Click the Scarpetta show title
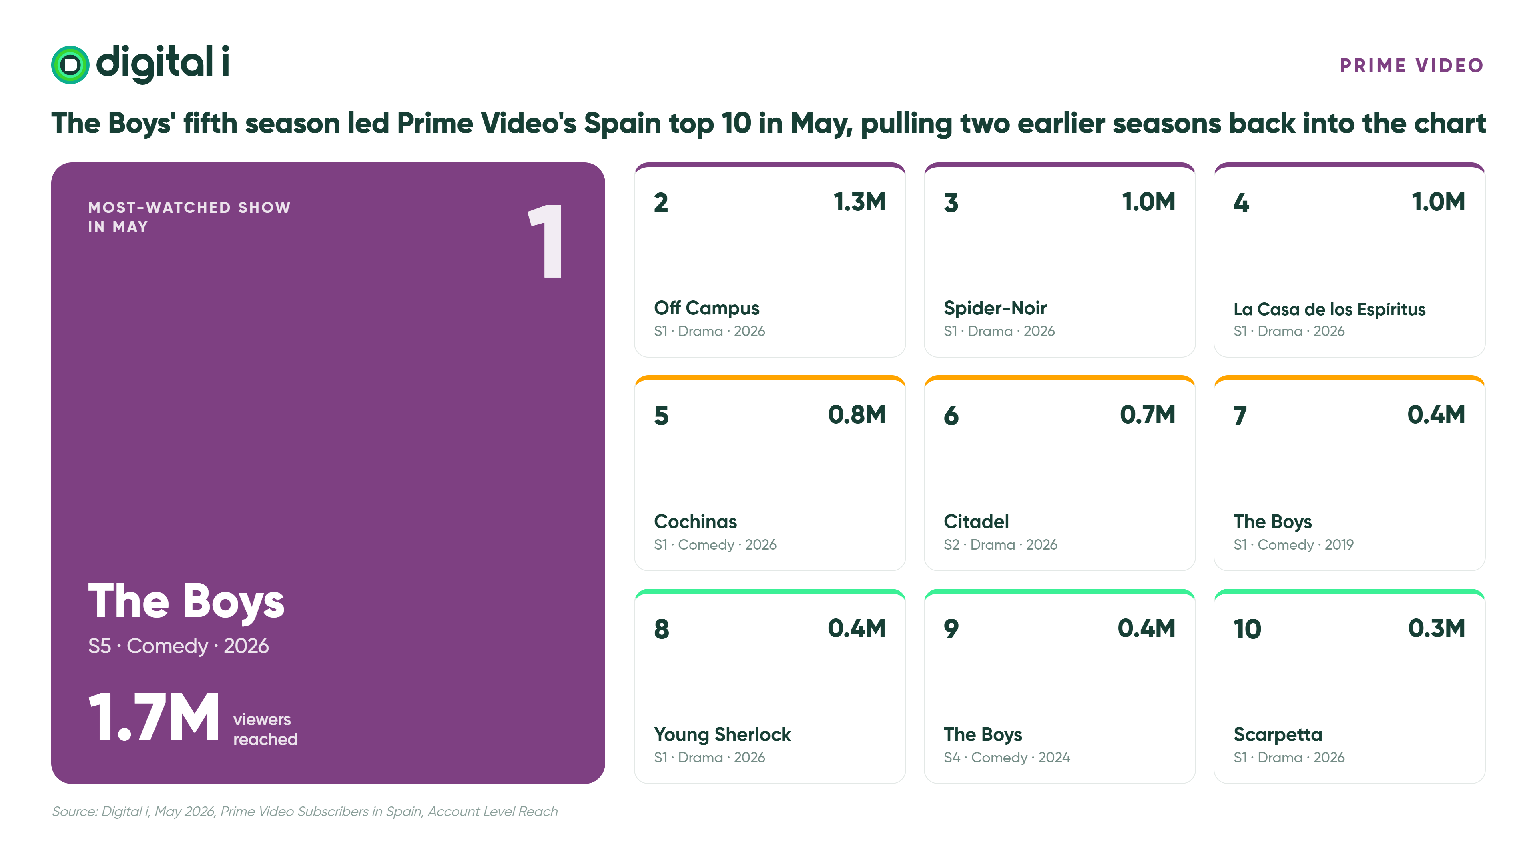1537x864 pixels. (1278, 735)
